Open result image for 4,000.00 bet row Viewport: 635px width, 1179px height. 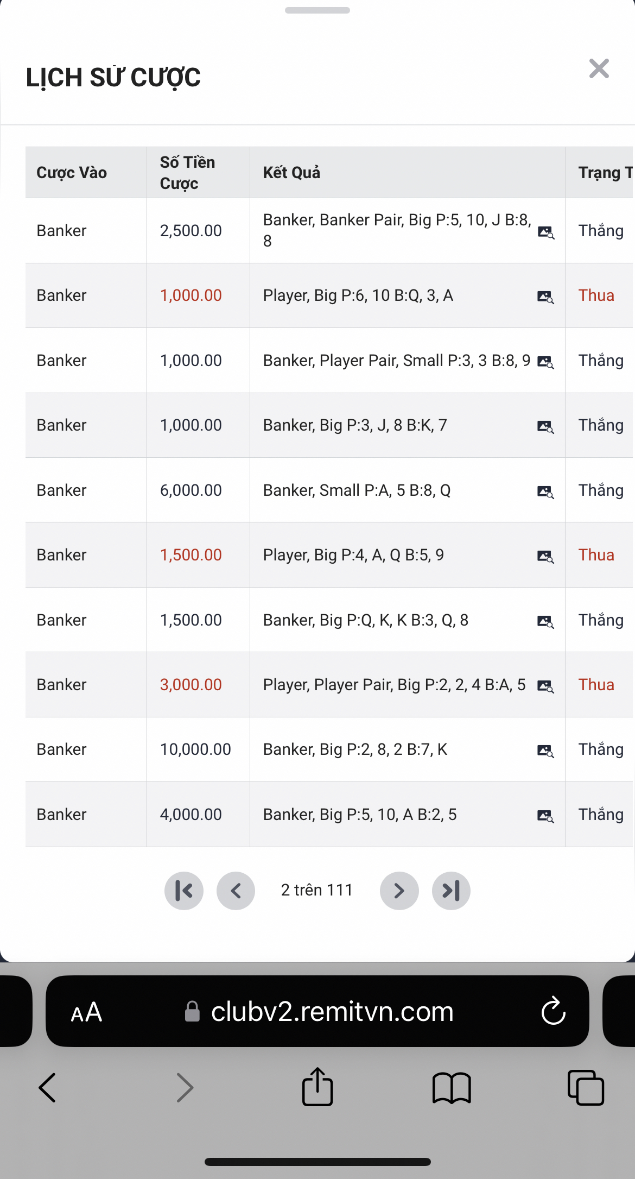(x=545, y=816)
